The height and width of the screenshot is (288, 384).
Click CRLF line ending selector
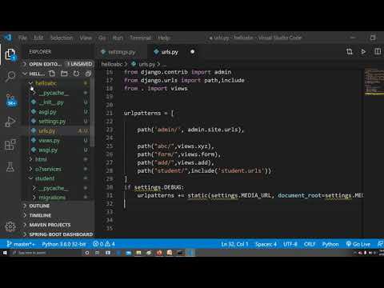(310, 244)
